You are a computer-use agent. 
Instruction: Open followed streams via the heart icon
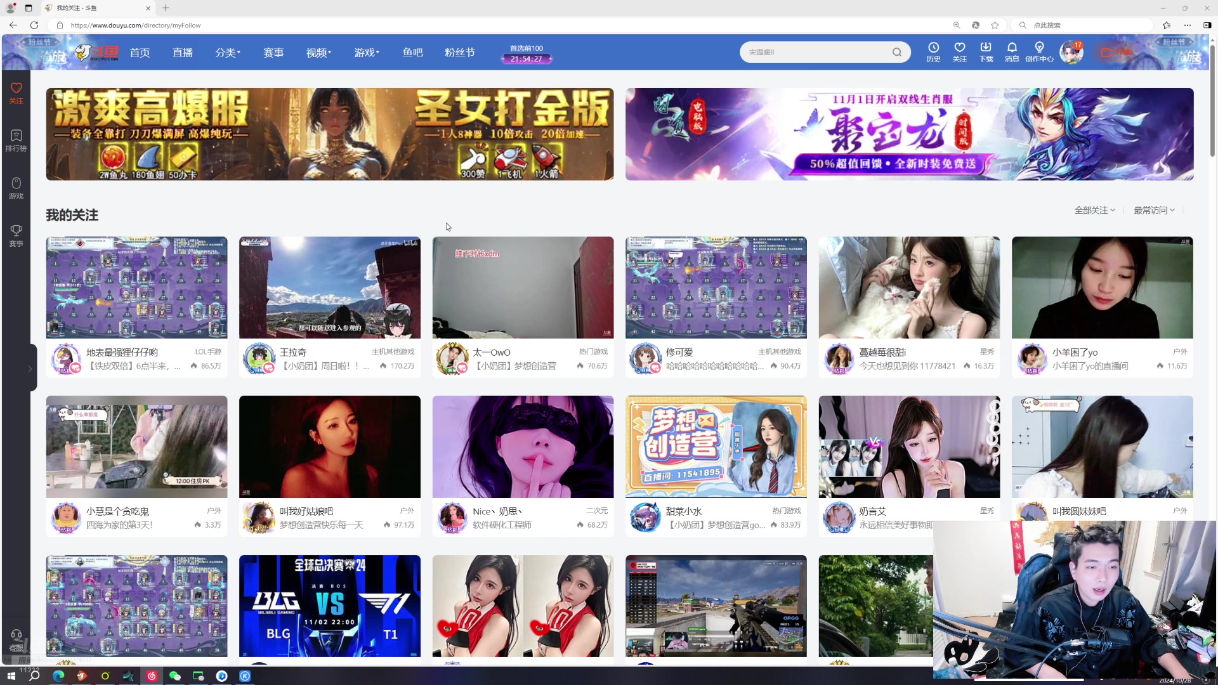coord(960,52)
